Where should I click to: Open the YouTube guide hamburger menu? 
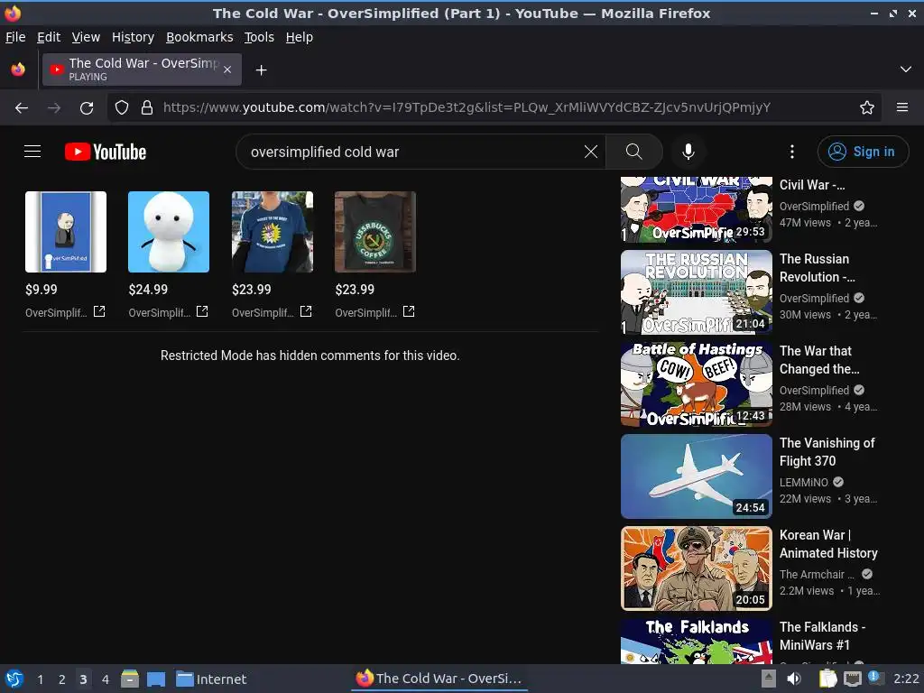(x=32, y=152)
